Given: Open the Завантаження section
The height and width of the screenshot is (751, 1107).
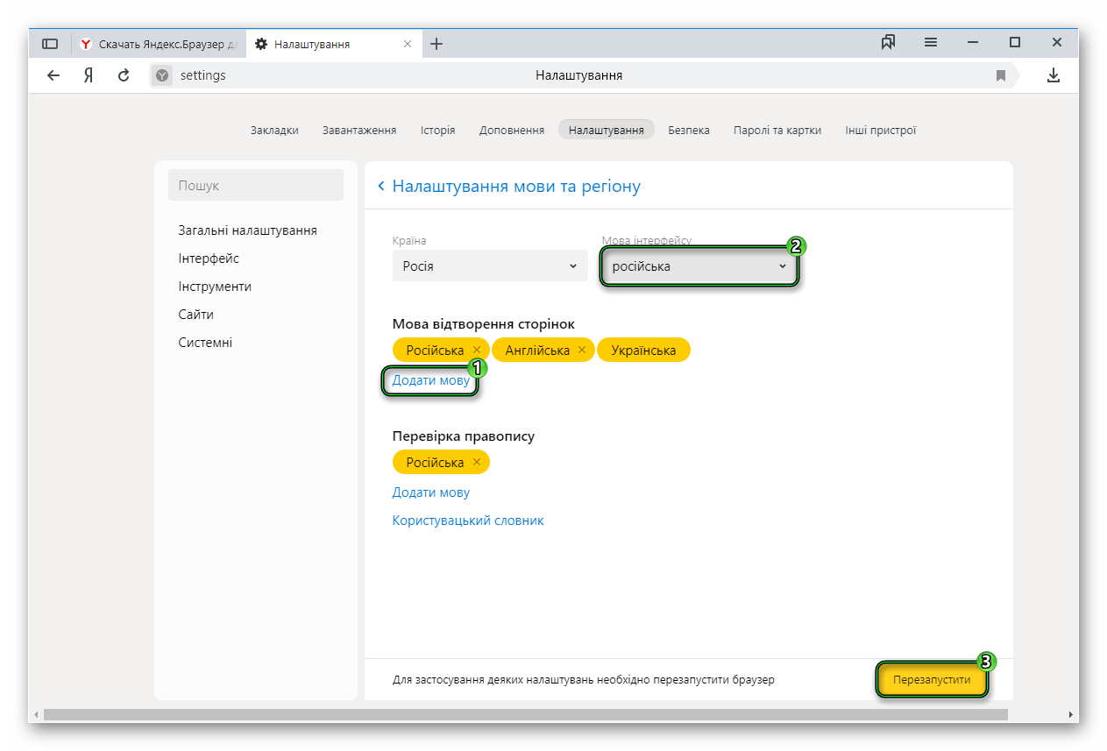Looking at the screenshot, I should coord(359,130).
